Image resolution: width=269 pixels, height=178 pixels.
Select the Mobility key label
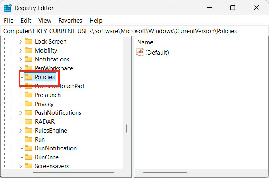pos(46,51)
